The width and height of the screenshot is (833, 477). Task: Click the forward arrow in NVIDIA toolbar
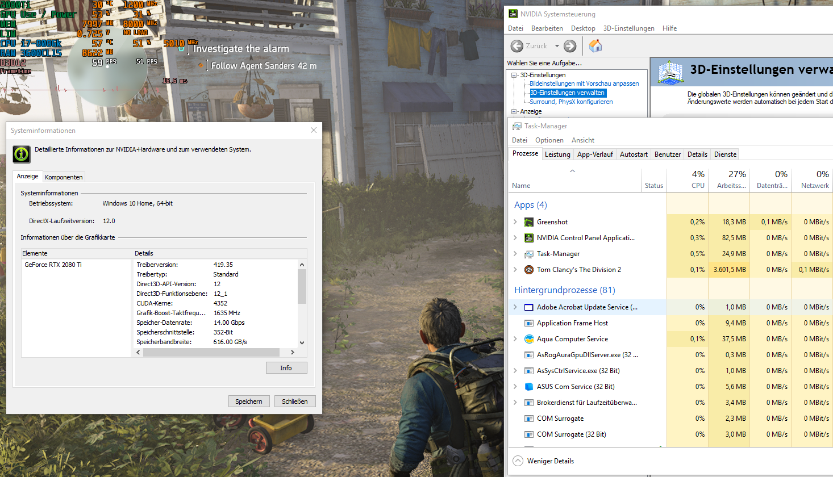pos(570,46)
